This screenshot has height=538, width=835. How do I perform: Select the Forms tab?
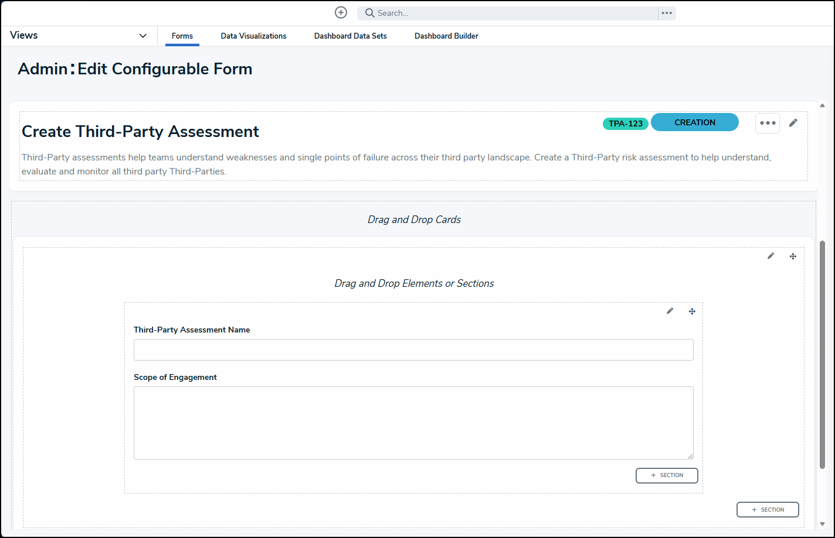[182, 36]
